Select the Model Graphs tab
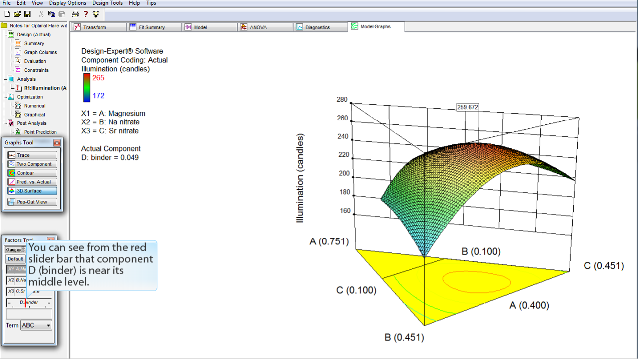 pyautogui.click(x=376, y=27)
